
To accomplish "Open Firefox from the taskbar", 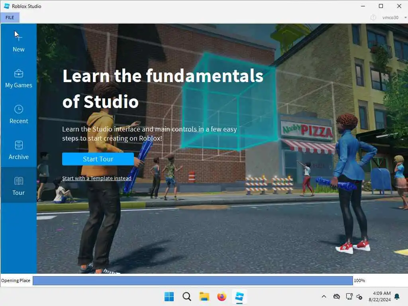I will (x=222, y=296).
